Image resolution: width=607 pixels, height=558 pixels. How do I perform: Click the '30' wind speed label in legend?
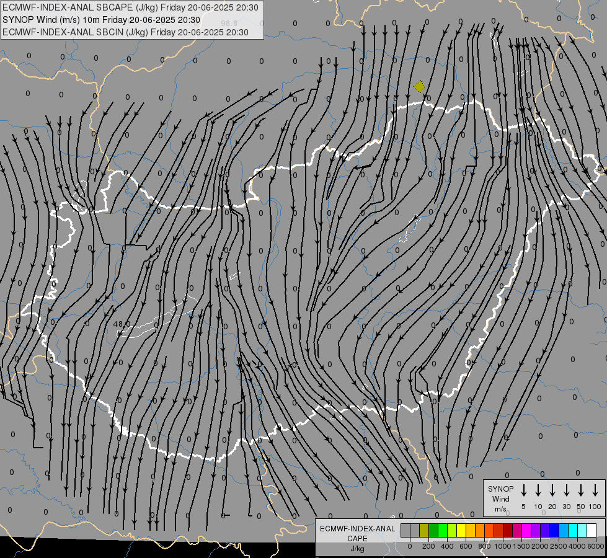coord(566,507)
